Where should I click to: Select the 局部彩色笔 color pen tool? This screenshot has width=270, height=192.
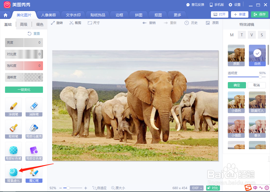(x=13, y=151)
